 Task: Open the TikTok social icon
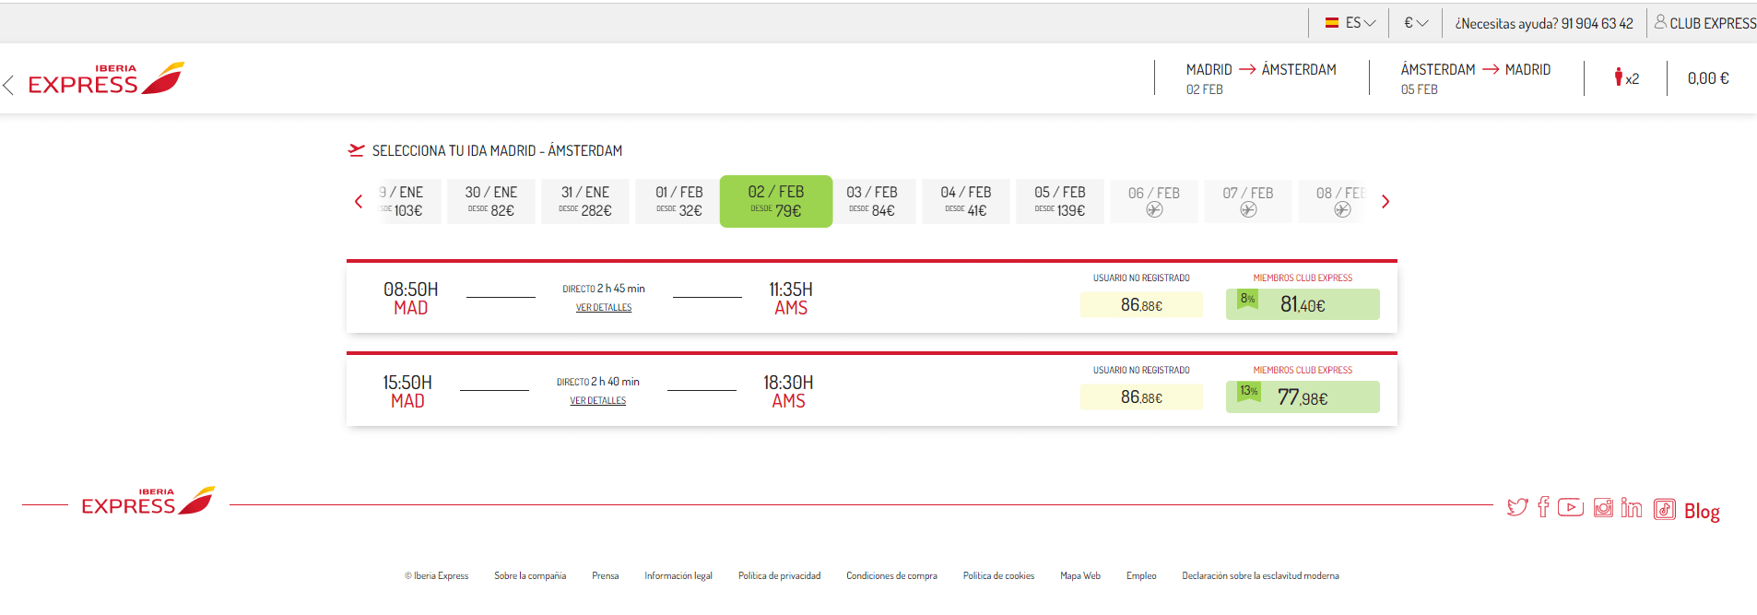coord(1664,509)
